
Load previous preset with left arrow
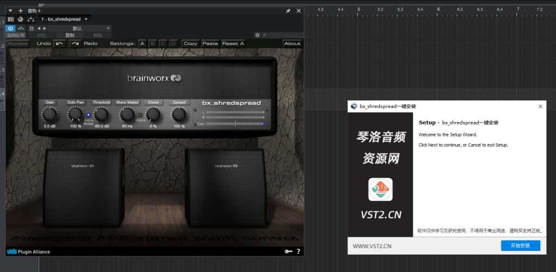pyautogui.click(x=39, y=28)
